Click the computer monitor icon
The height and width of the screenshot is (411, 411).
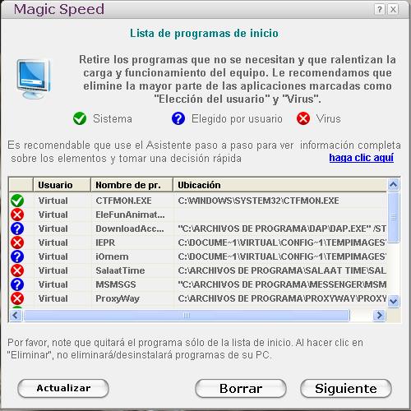click(34, 79)
